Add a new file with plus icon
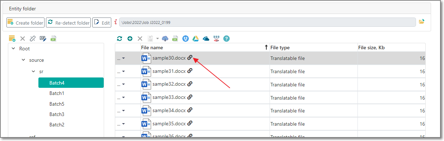The image size is (444, 141). [130, 39]
